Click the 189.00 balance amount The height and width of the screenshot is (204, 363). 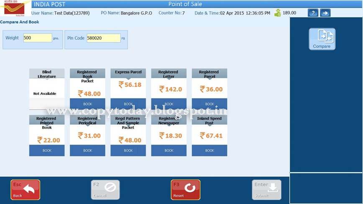click(x=289, y=13)
